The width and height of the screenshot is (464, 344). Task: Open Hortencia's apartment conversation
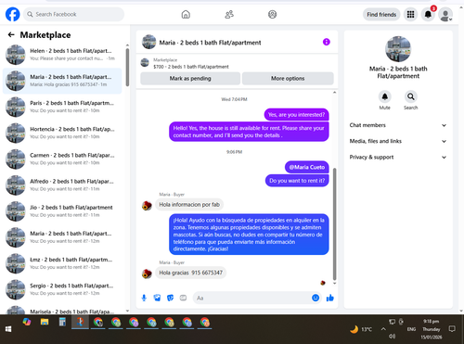point(62,133)
